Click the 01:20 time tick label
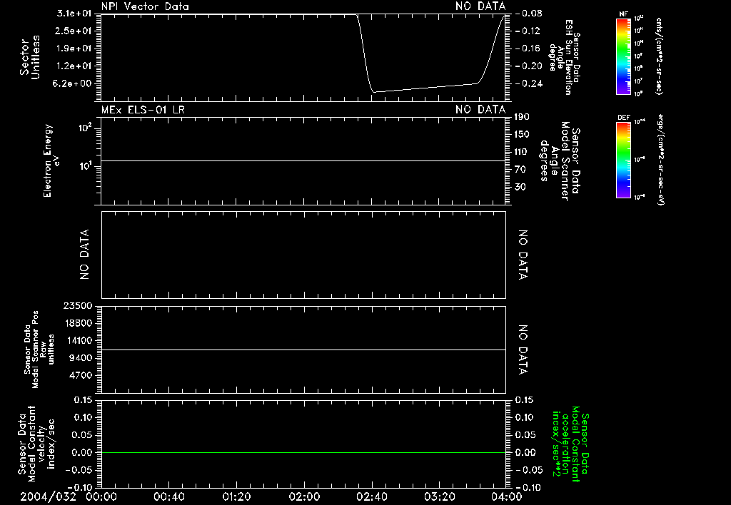The height and width of the screenshot is (505, 731). [236, 496]
